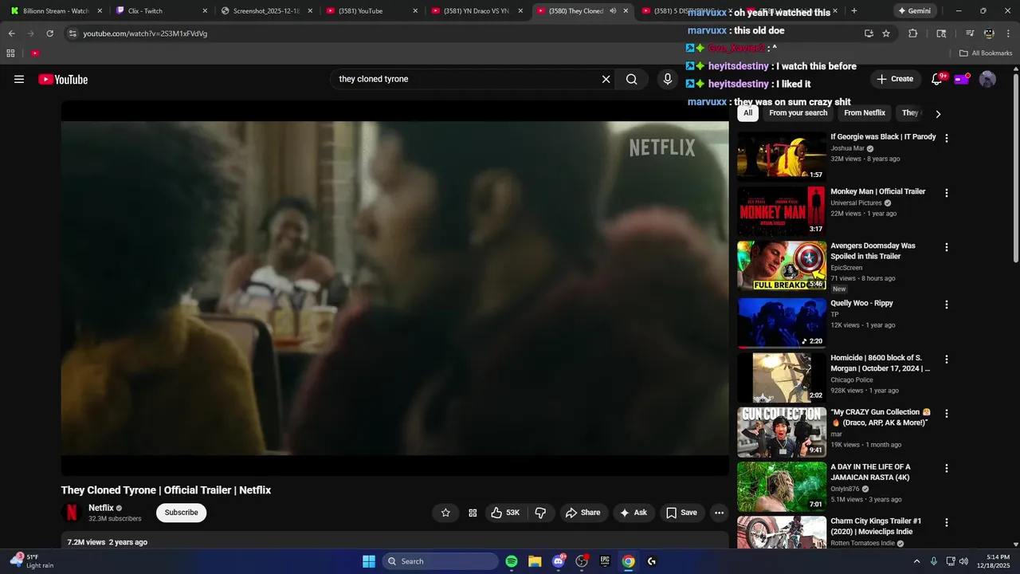This screenshot has width=1020, height=574.
Task: Open more options for Quelly Woo - Rippy
Action: point(947,305)
